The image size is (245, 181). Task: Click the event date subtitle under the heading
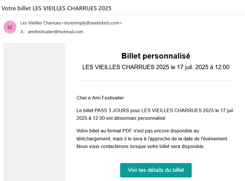click(156, 67)
